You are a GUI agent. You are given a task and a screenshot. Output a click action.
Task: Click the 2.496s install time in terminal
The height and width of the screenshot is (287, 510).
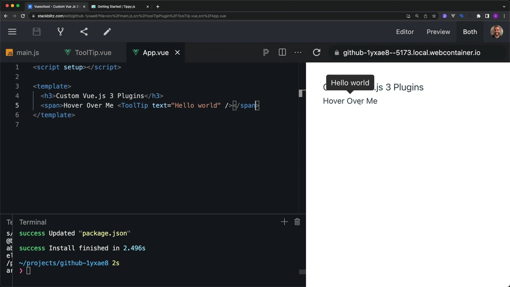tap(134, 248)
